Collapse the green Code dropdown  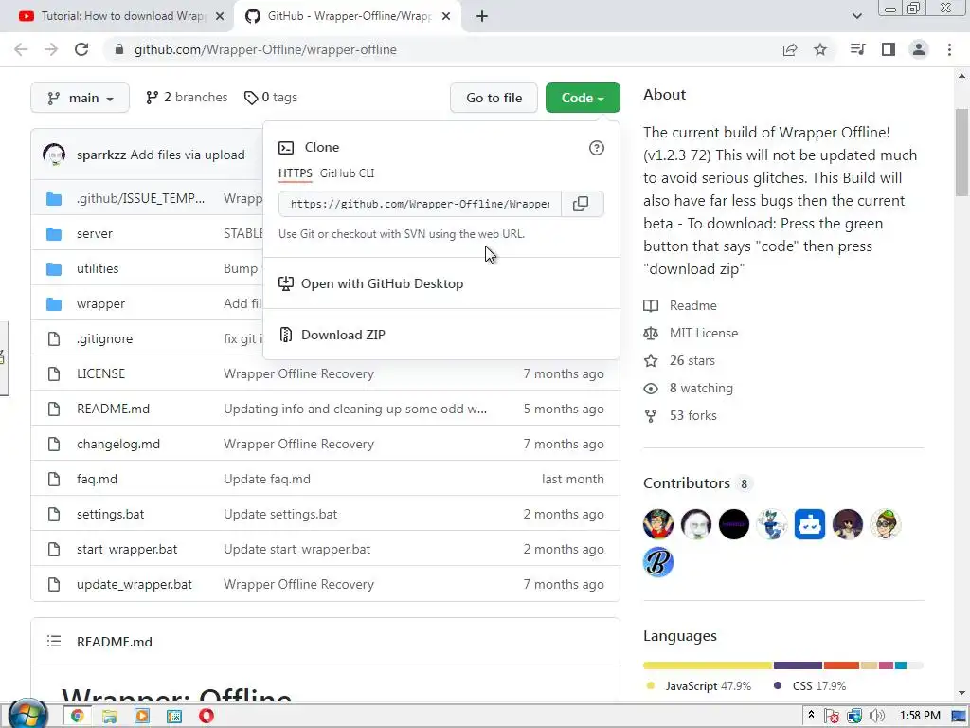583,98
